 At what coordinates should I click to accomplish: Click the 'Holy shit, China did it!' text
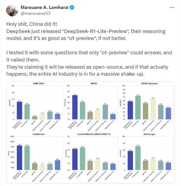(x=32, y=24)
